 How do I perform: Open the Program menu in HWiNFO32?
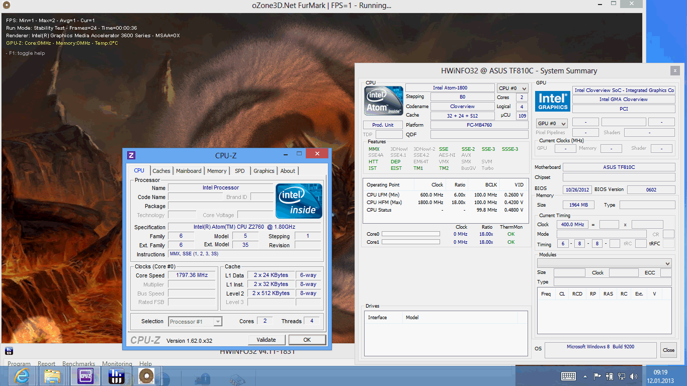(x=19, y=364)
